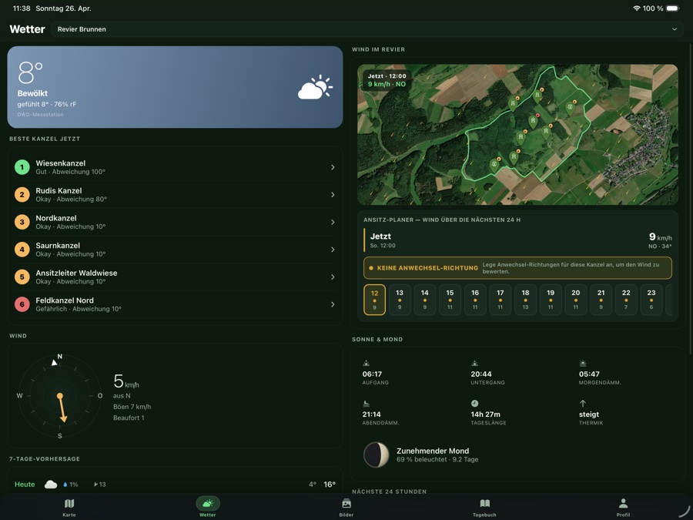Tap the orange rank 5 badge for Ansitzleiter Waldwiese
693x520 pixels.
[22, 277]
